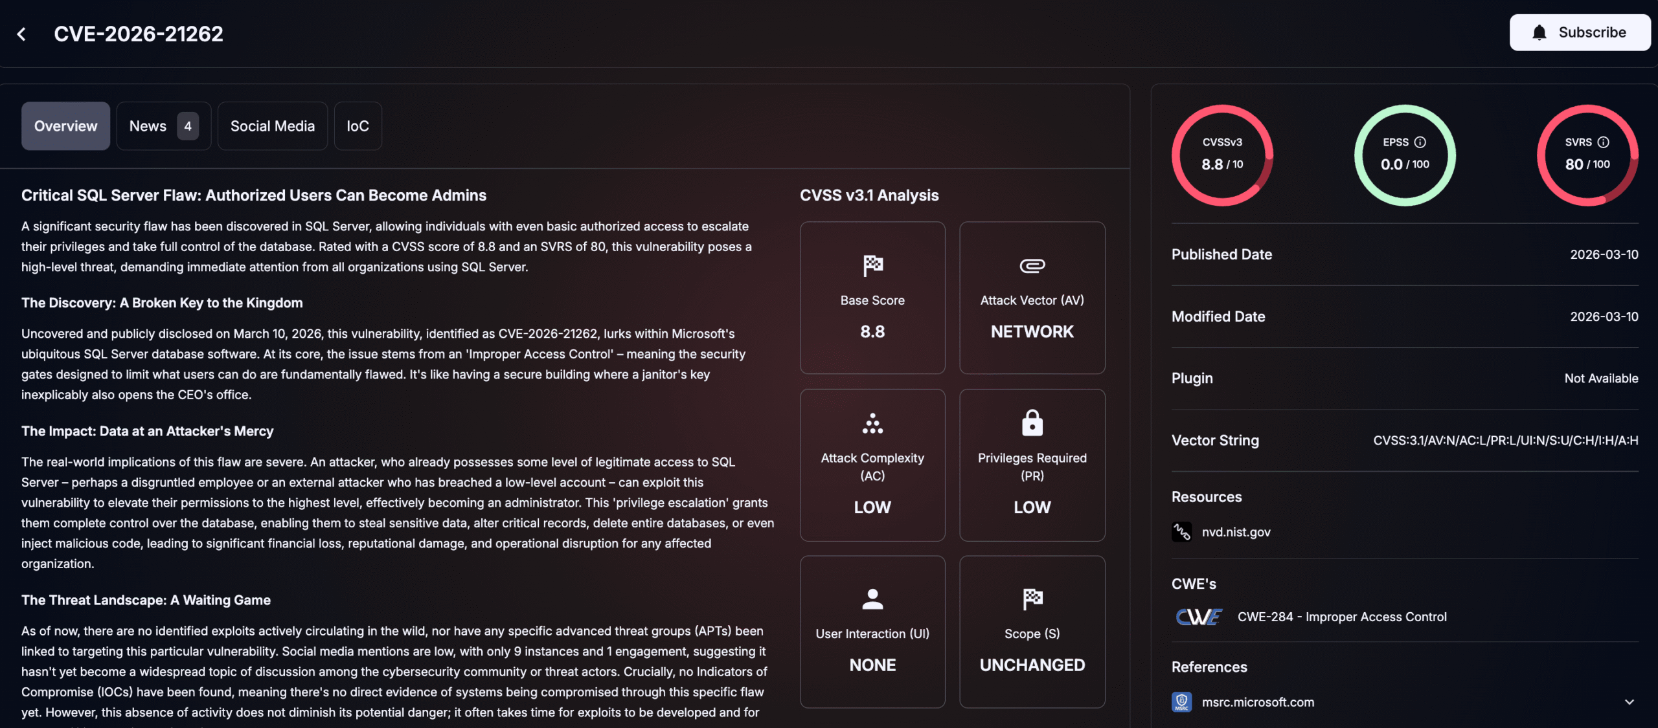Click heading 'The Discovery: A Broken Key to the Kingdom'
The width and height of the screenshot is (1658, 728).
pyautogui.click(x=162, y=303)
